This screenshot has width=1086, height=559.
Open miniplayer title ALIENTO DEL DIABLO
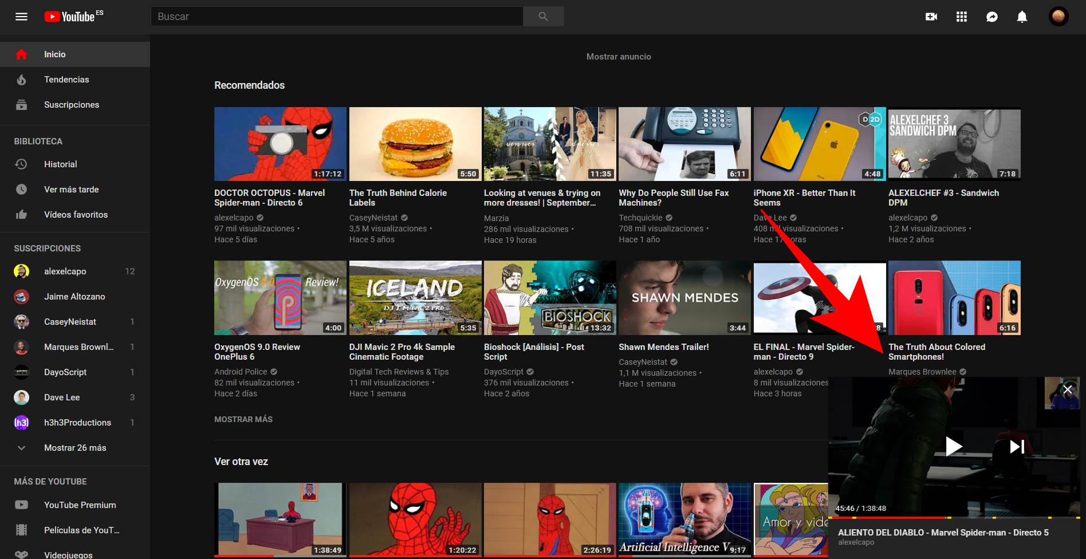click(x=943, y=532)
